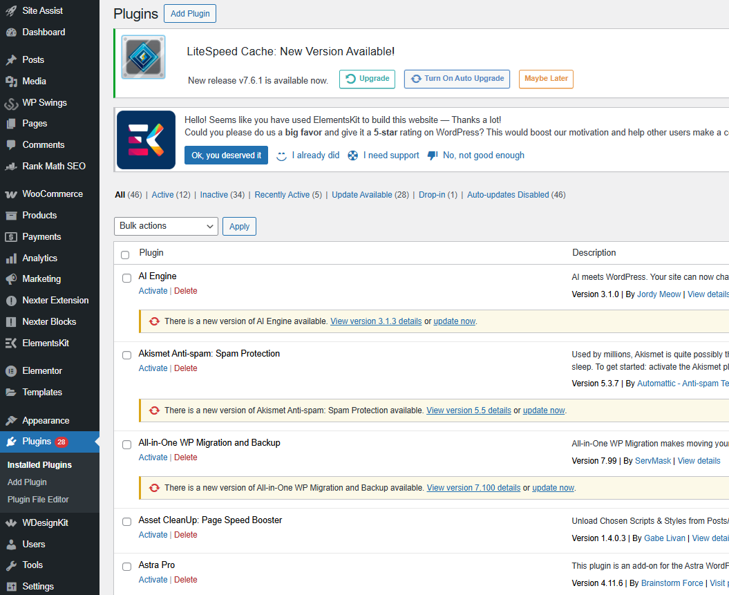Show Update Available plugins filter
729x595 pixels.
pyautogui.click(x=361, y=195)
